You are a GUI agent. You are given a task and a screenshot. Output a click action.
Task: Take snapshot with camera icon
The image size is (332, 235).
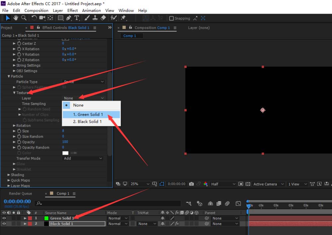(x=192, y=184)
